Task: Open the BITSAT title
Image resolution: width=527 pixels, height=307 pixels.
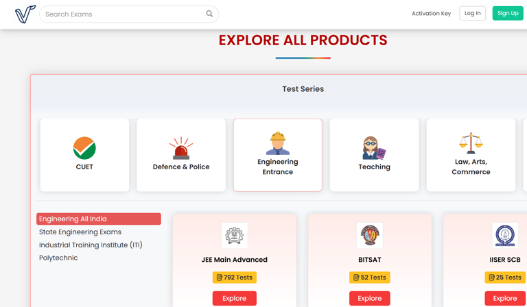Action: click(370, 260)
